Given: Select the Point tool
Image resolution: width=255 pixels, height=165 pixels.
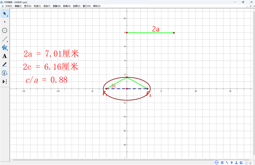Looking at the screenshot, I should tap(4, 22).
